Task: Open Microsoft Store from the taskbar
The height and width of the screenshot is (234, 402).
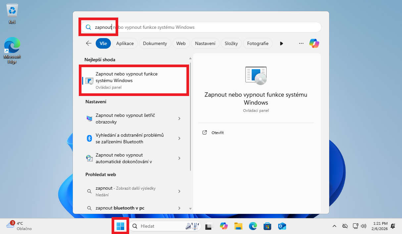Action: pos(267,226)
